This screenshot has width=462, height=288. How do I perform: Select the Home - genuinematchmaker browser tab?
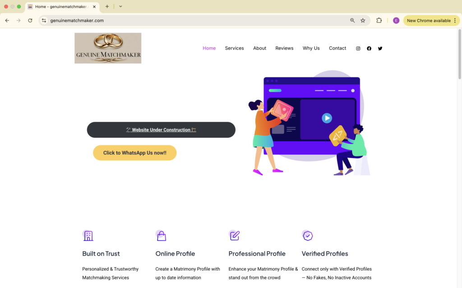62,7
